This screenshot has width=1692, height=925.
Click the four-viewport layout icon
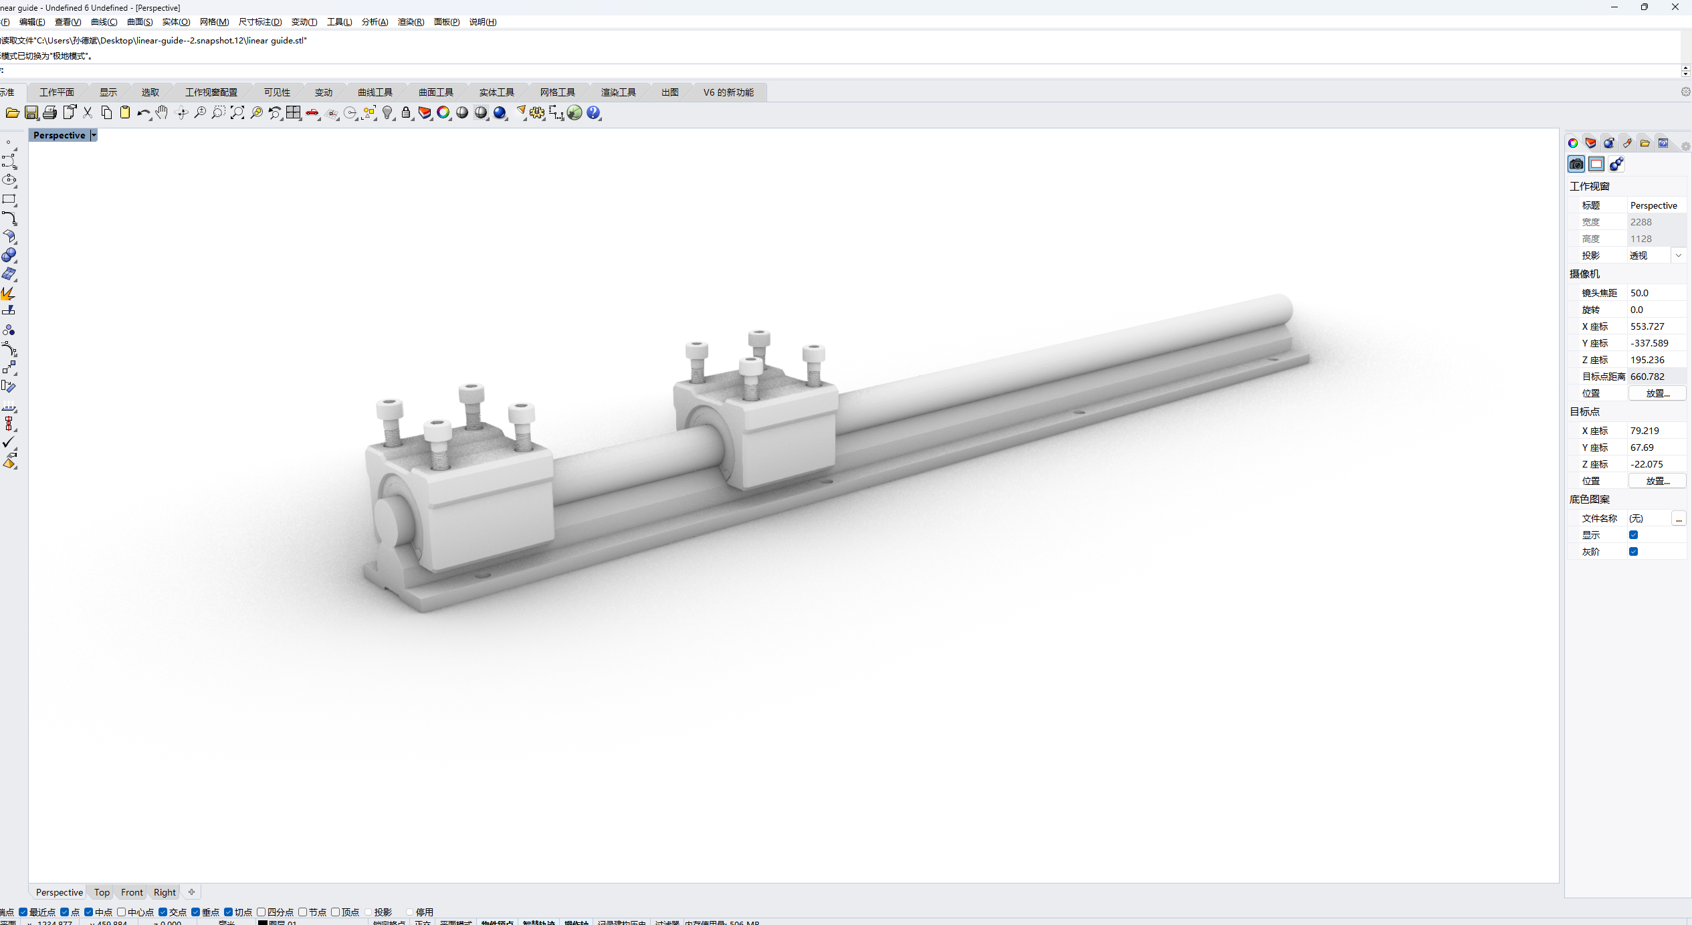[294, 113]
